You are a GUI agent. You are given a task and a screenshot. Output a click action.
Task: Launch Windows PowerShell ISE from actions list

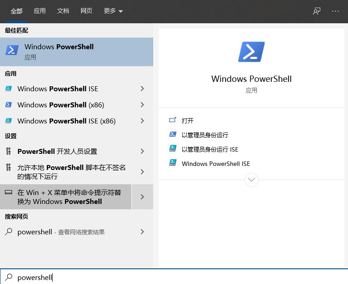pyautogui.click(x=216, y=164)
